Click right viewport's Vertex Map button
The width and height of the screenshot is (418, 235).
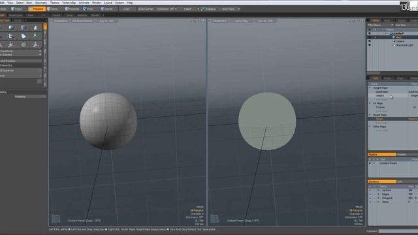coord(241,21)
